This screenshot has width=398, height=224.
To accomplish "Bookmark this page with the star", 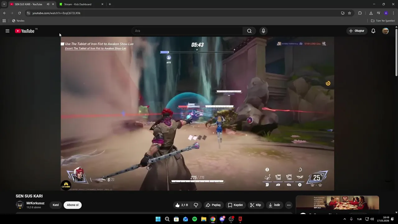I will tap(349, 13).
